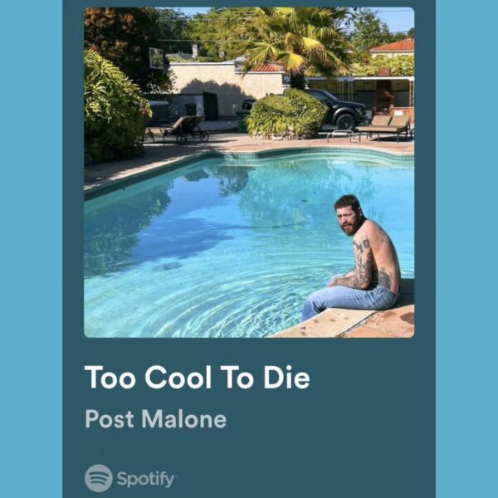Click the palm tree in the cover photo
The width and height of the screenshot is (498, 498).
[x=297, y=45]
